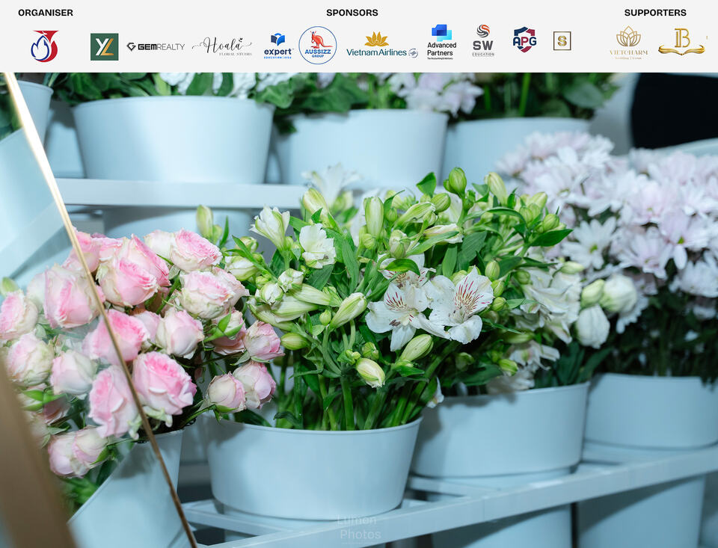
Task: Click the ORGANISER heading
Action: pyautogui.click(x=46, y=13)
